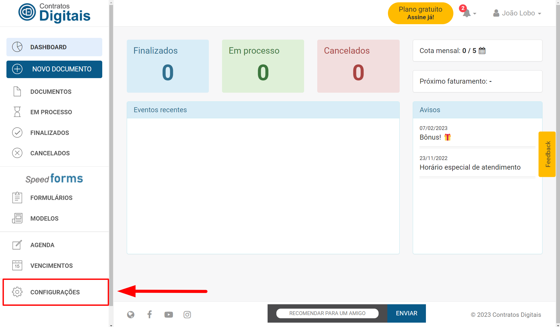
Task: Open Horário especial de atendimento notice
Action: (x=470, y=167)
